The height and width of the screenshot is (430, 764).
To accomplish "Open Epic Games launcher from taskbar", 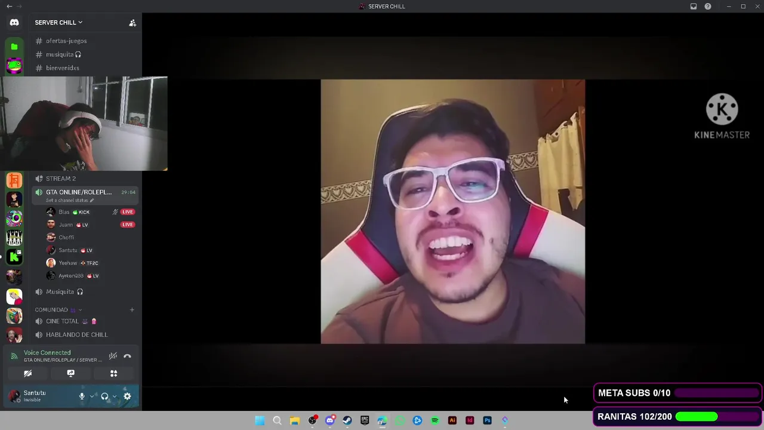I will click(365, 420).
